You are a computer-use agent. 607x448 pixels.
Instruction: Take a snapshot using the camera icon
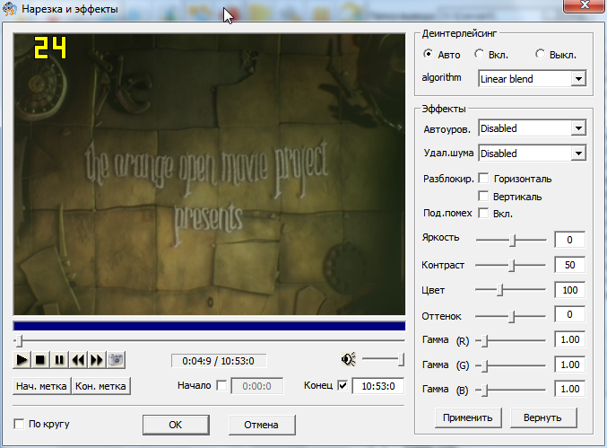[116, 360]
